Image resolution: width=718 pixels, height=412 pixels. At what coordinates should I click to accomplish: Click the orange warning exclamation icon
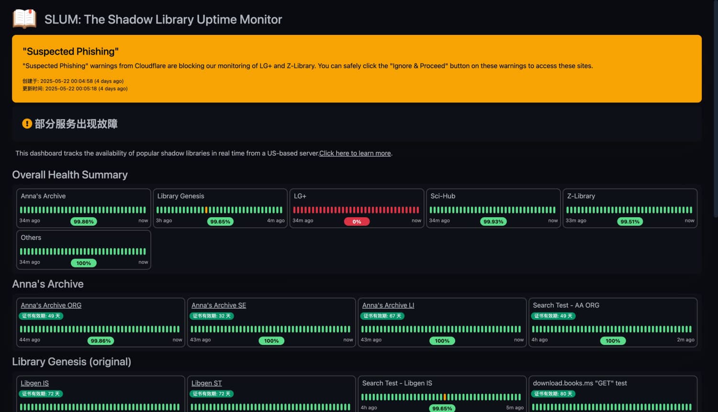tap(27, 124)
